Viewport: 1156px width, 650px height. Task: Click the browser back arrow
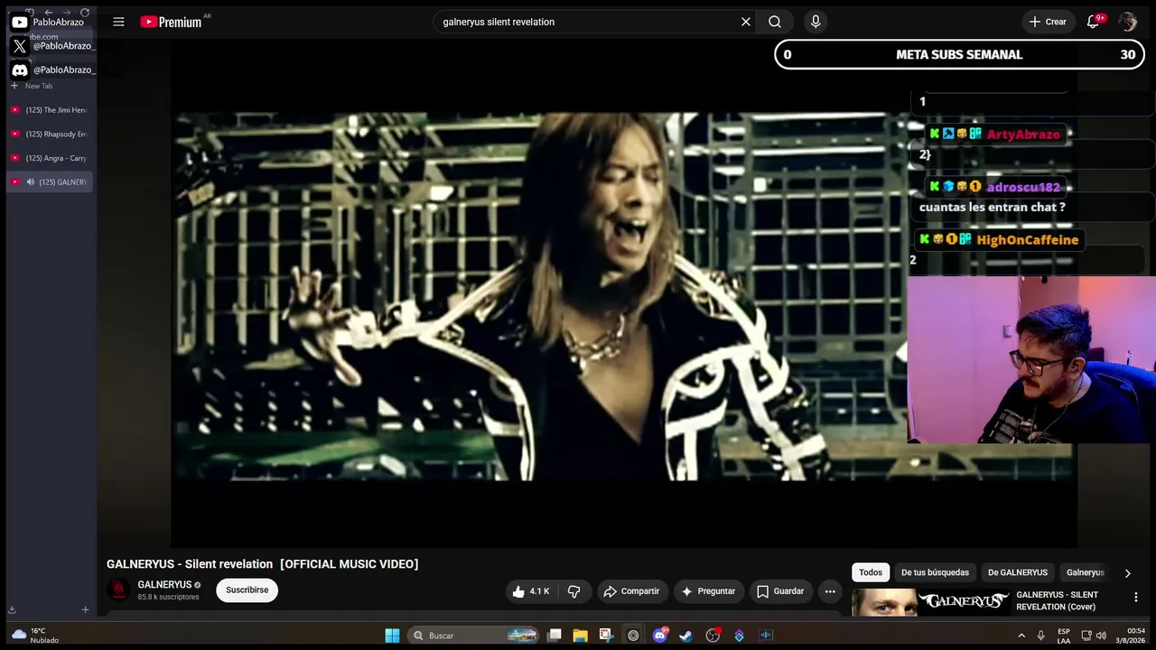click(x=48, y=13)
